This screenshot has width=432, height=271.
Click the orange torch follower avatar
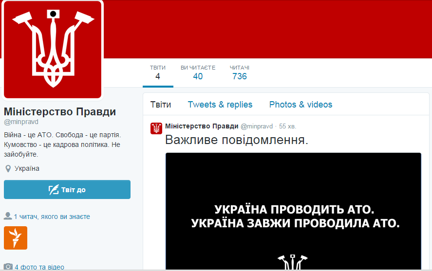[x=16, y=238]
